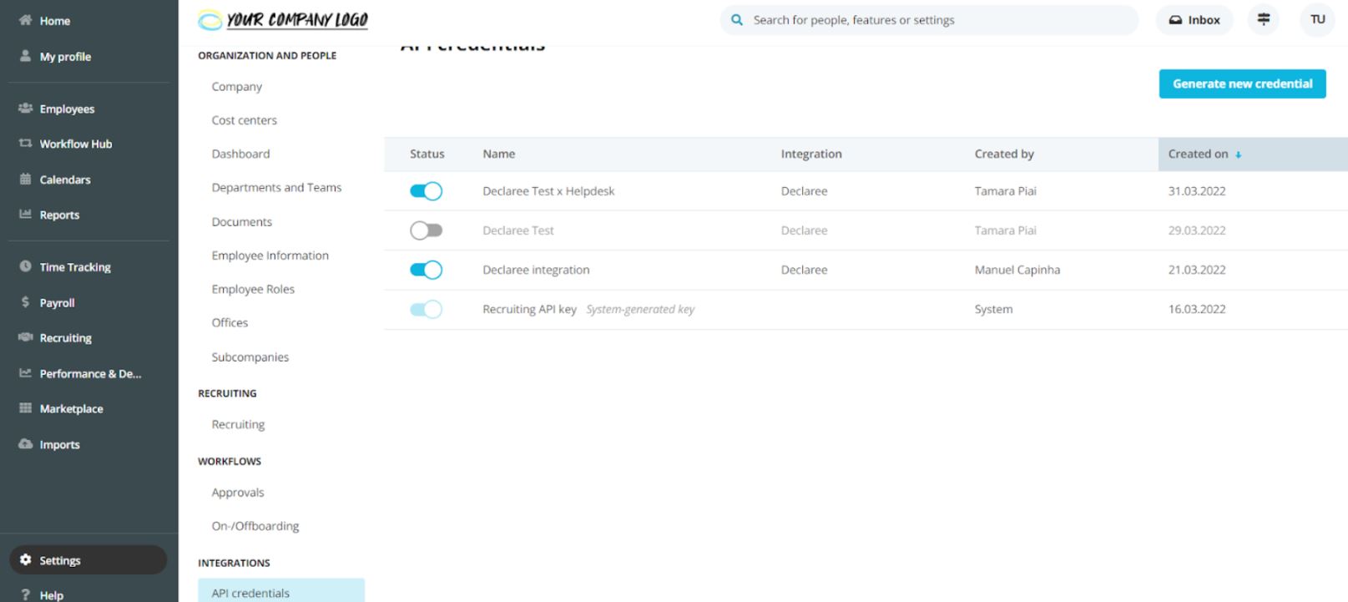
Task: Click Generate new credential button
Action: (1242, 83)
